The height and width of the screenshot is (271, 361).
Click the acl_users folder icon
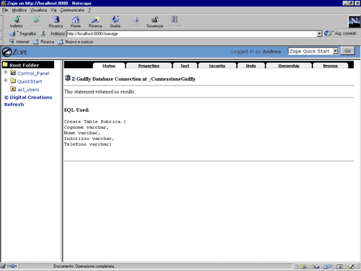[x=13, y=89]
